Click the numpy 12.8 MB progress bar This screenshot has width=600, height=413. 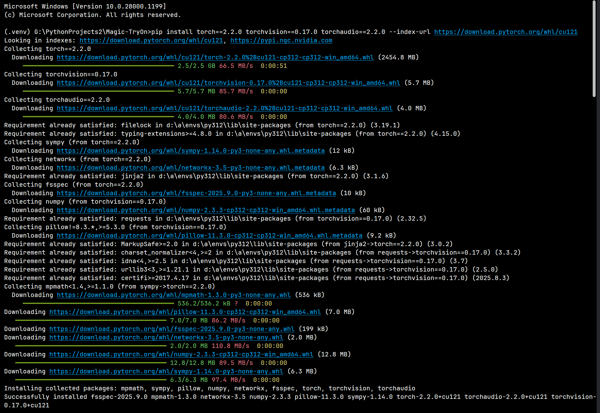[91, 363]
